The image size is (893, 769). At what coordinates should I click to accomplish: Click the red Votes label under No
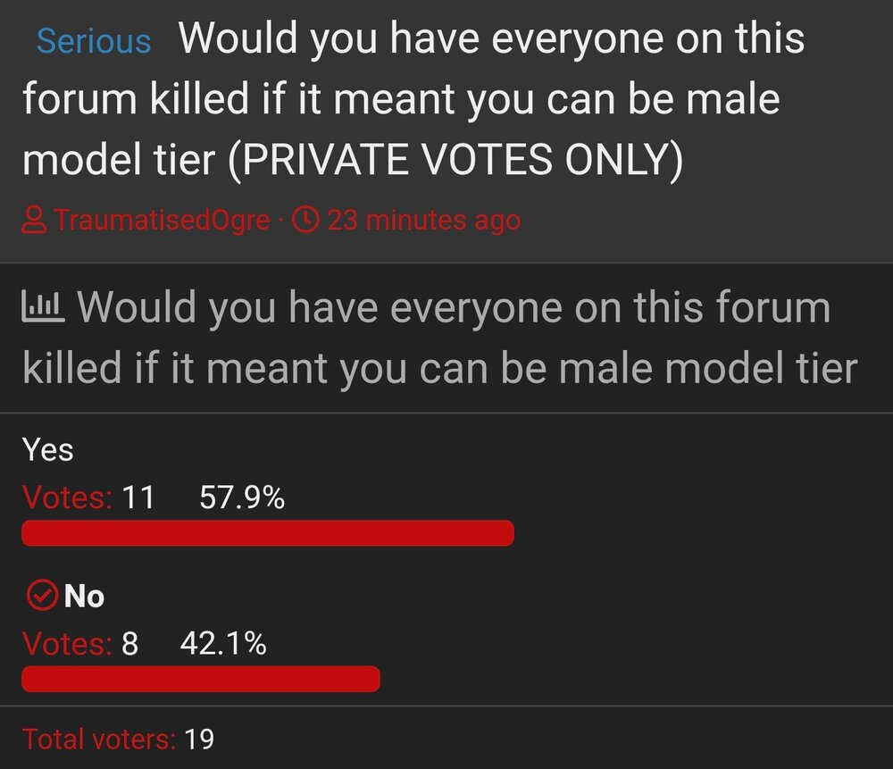tap(67, 644)
